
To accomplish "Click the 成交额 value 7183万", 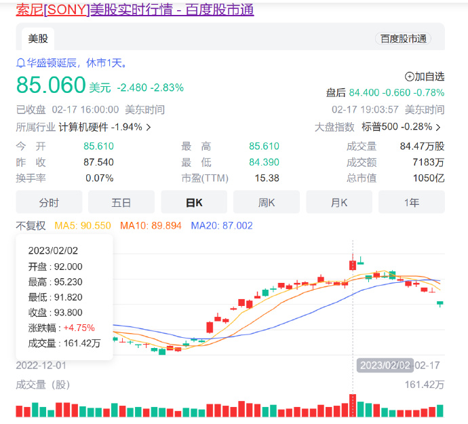I will (429, 162).
